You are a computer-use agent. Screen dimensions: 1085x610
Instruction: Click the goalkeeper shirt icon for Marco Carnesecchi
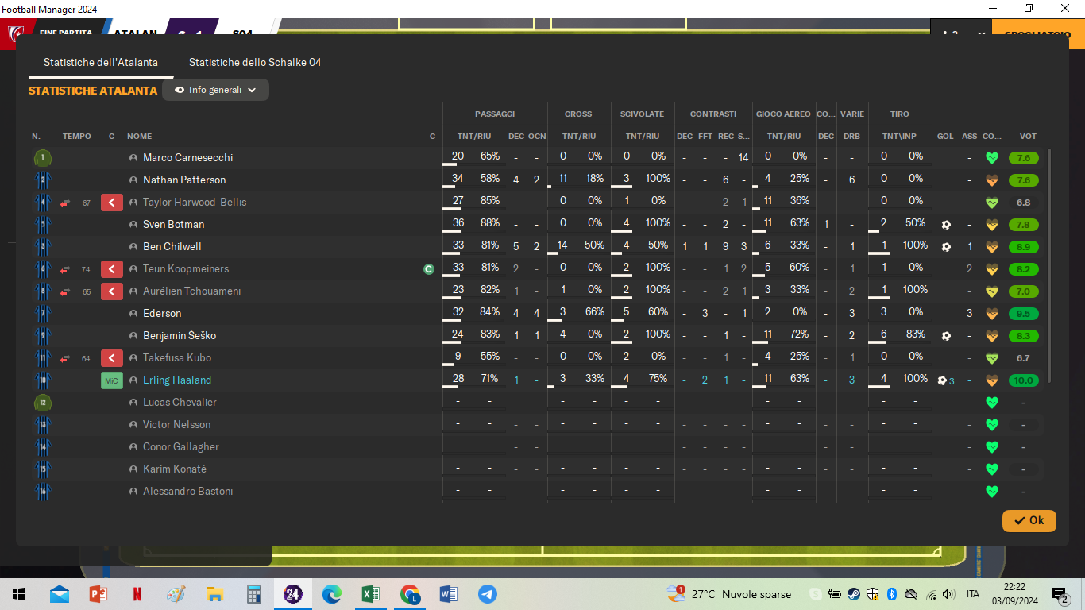pos(43,157)
